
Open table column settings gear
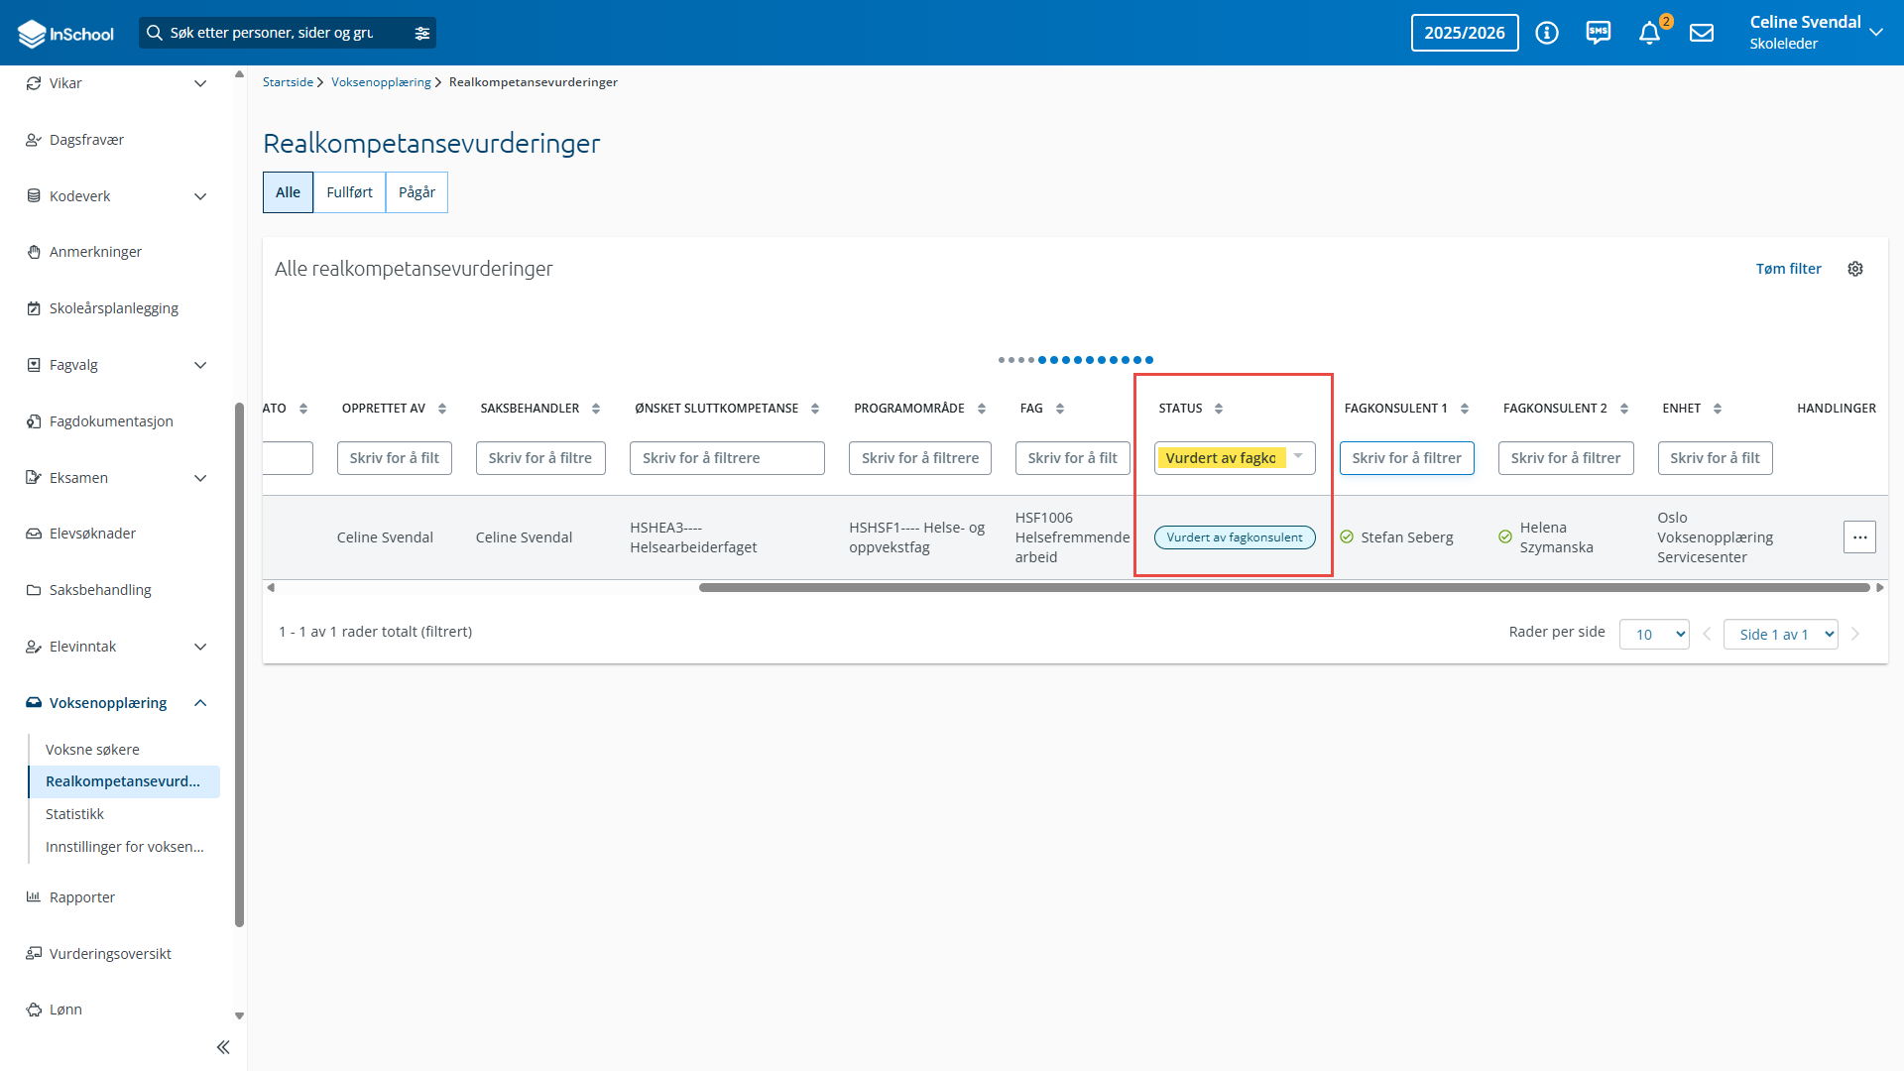[x=1855, y=269]
